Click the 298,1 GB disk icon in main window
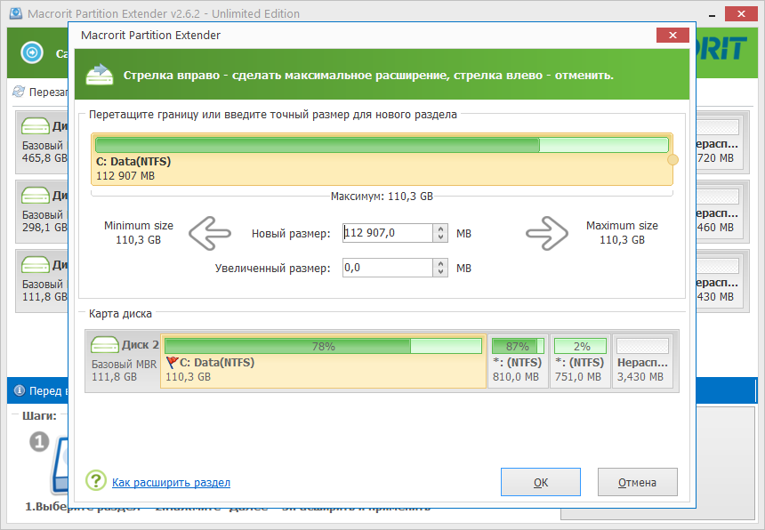The width and height of the screenshot is (765, 530). coord(35,196)
